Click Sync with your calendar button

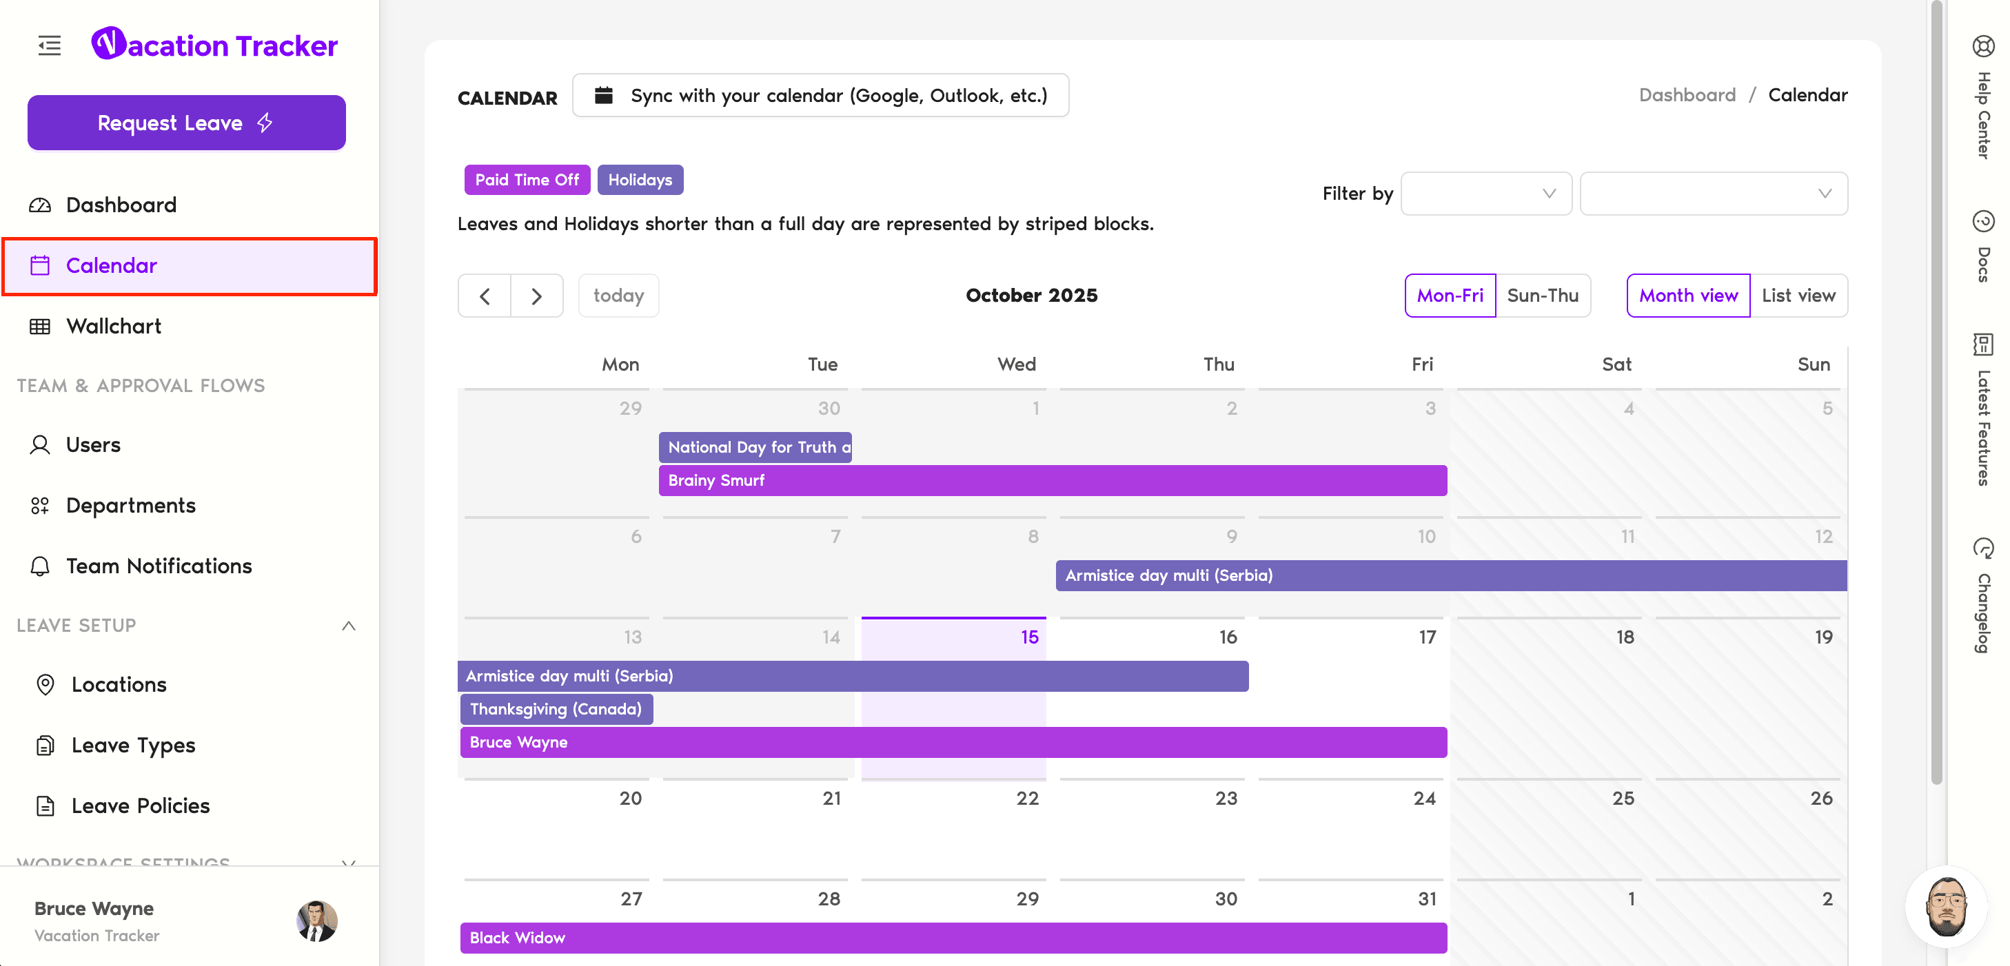pos(820,96)
